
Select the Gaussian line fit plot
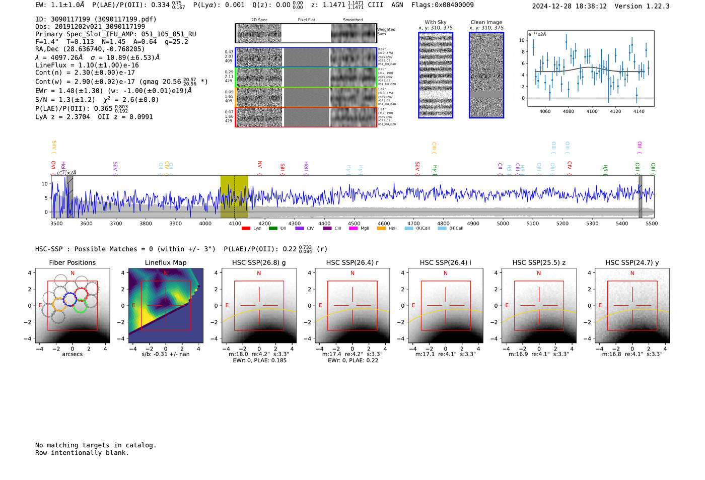click(591, 68)
